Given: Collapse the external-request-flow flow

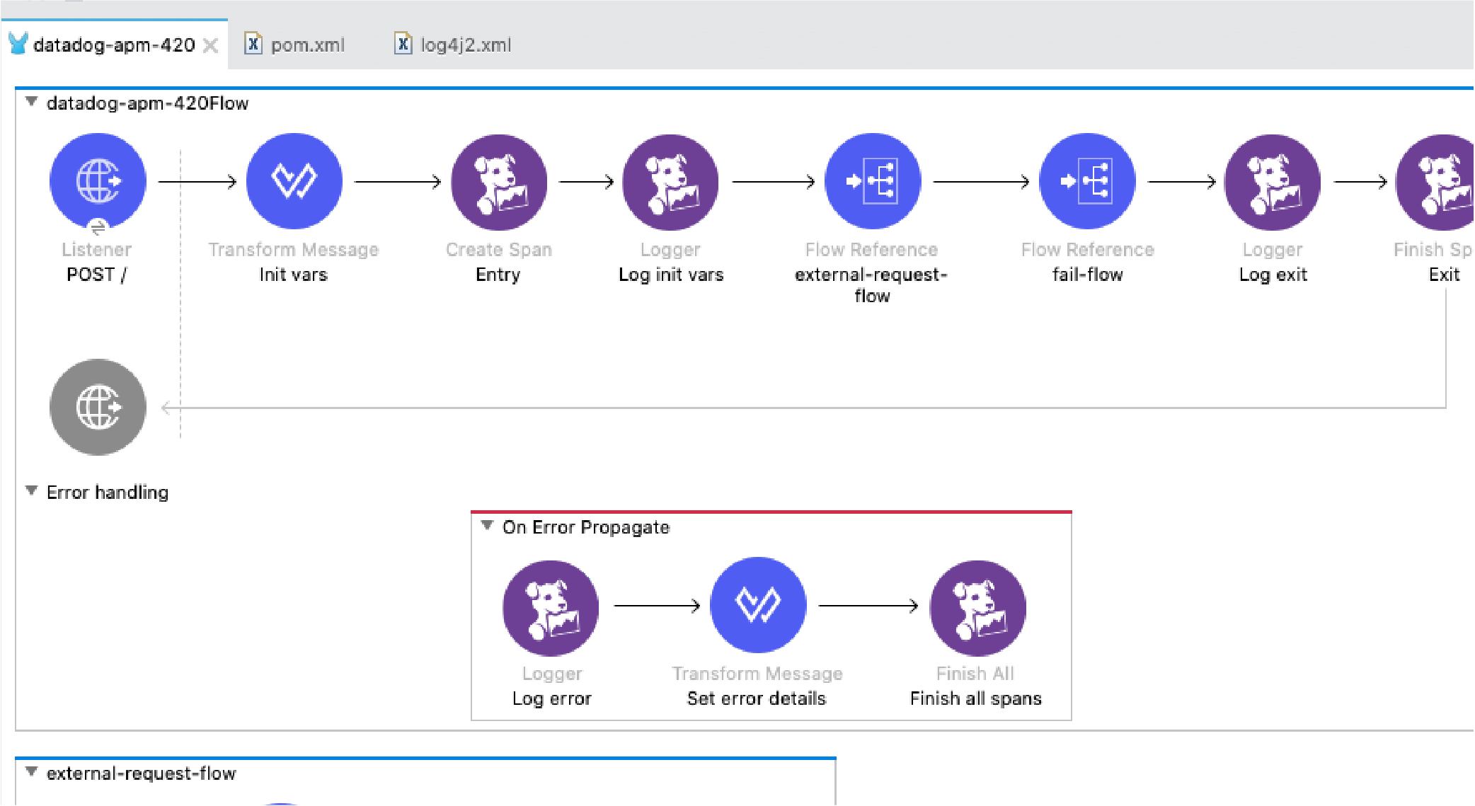Looking at the screenshot, I should (x=31, y=772).
